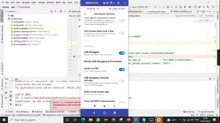Screen dimensions: 220x123
Task: Open the Navigate menu
Action: click(x=26, y=2)
